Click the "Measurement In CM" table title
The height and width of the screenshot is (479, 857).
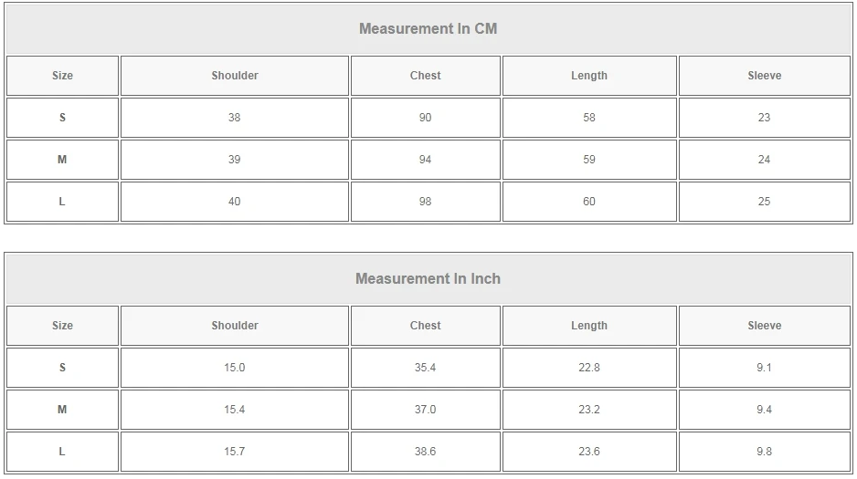coord(428,28)
